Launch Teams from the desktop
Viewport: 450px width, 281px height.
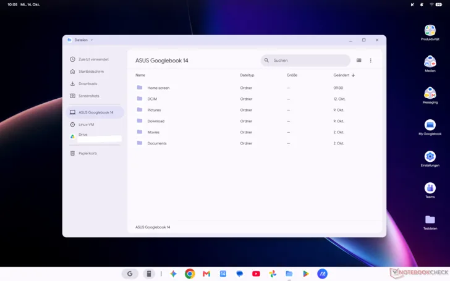430,190
